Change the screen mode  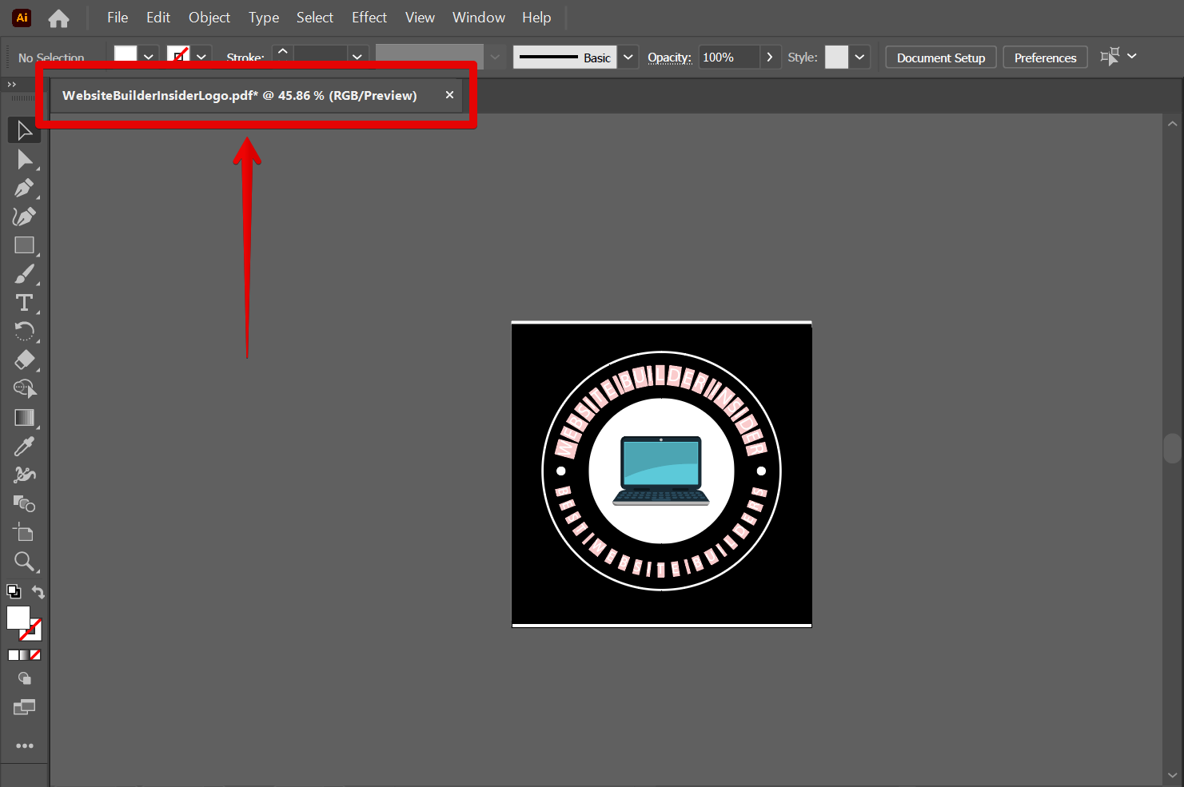(24, 706)
